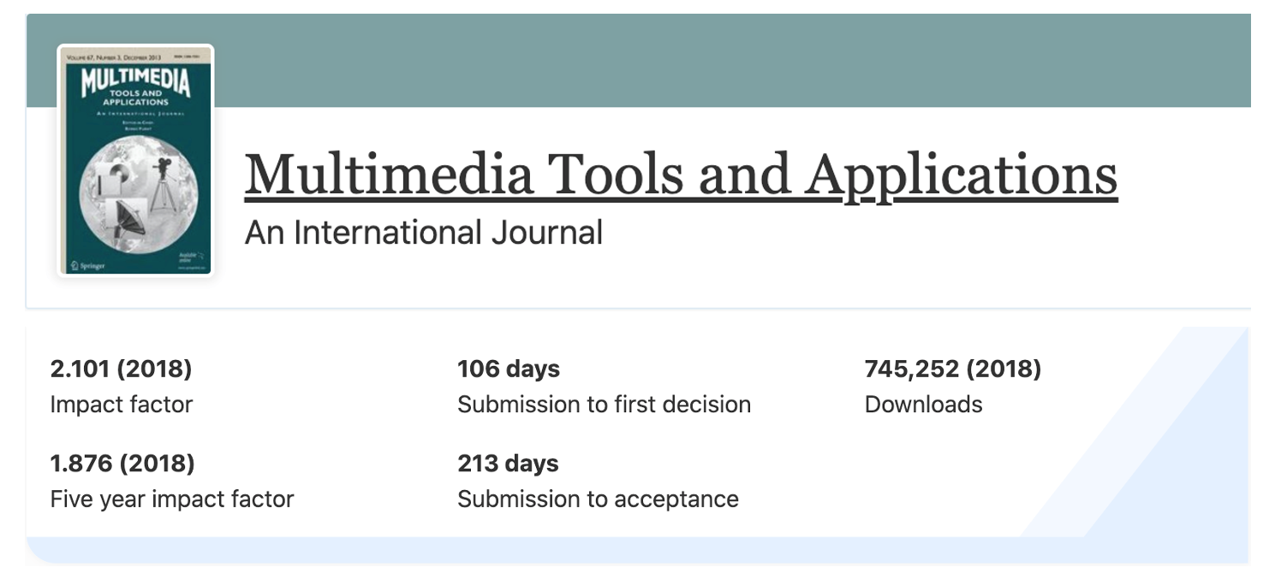
Task: Click the "Five year impact factor" label
Action: click(x=172, y=499)
